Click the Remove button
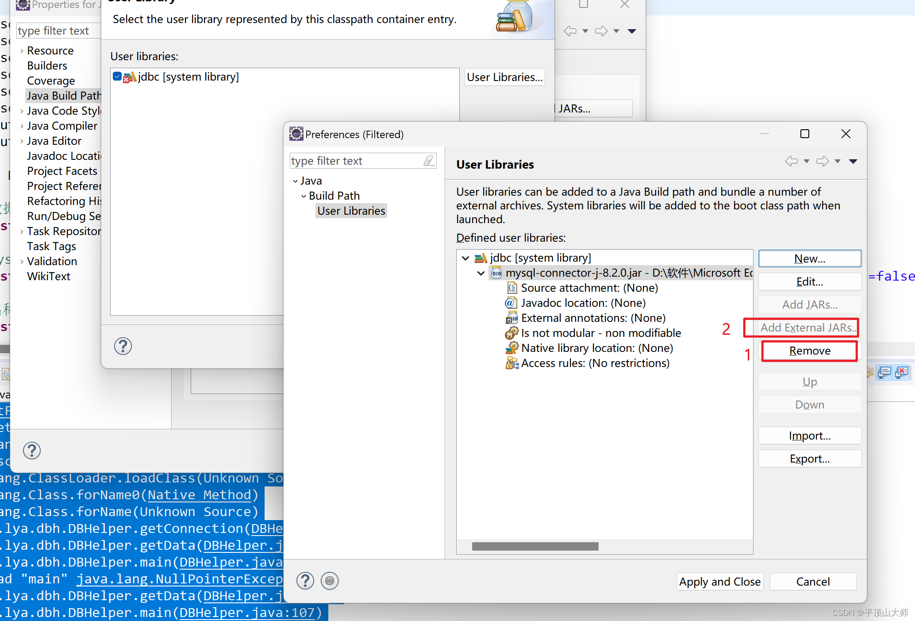The width and height of the screenshot is (915, 621). click(x=809, y=350)
